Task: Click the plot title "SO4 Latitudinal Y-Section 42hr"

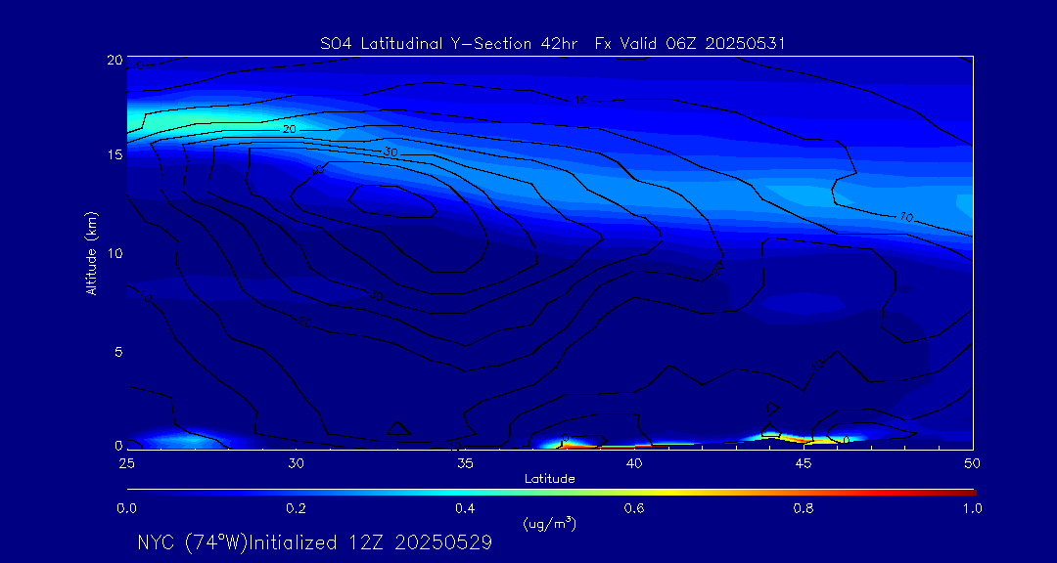Action: [x=451, y=44]
